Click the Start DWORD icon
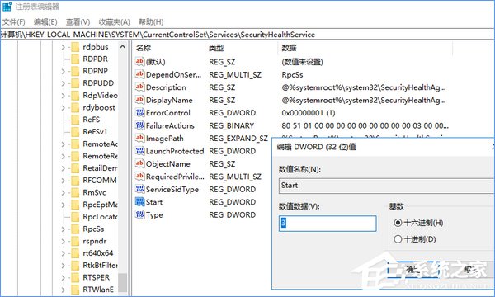Screen dimensions: 495x297 coord(139,202)
